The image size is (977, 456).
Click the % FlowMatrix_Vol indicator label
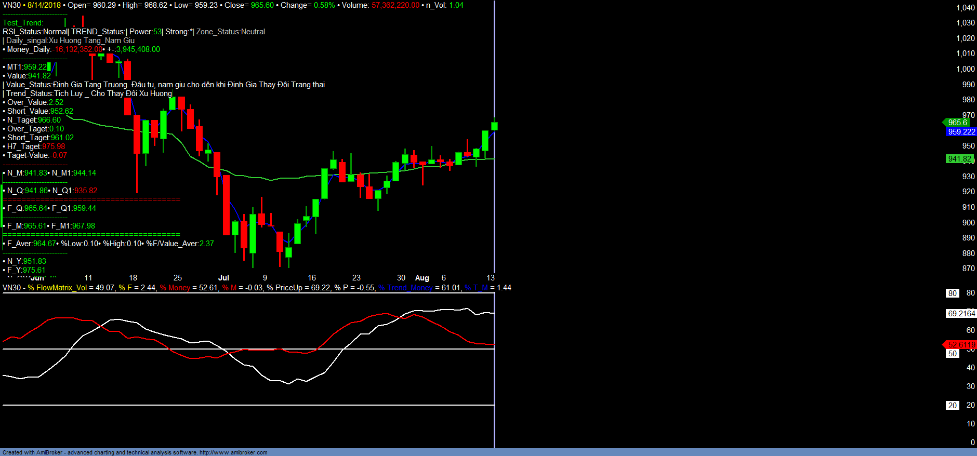click(x=57, y=288)
